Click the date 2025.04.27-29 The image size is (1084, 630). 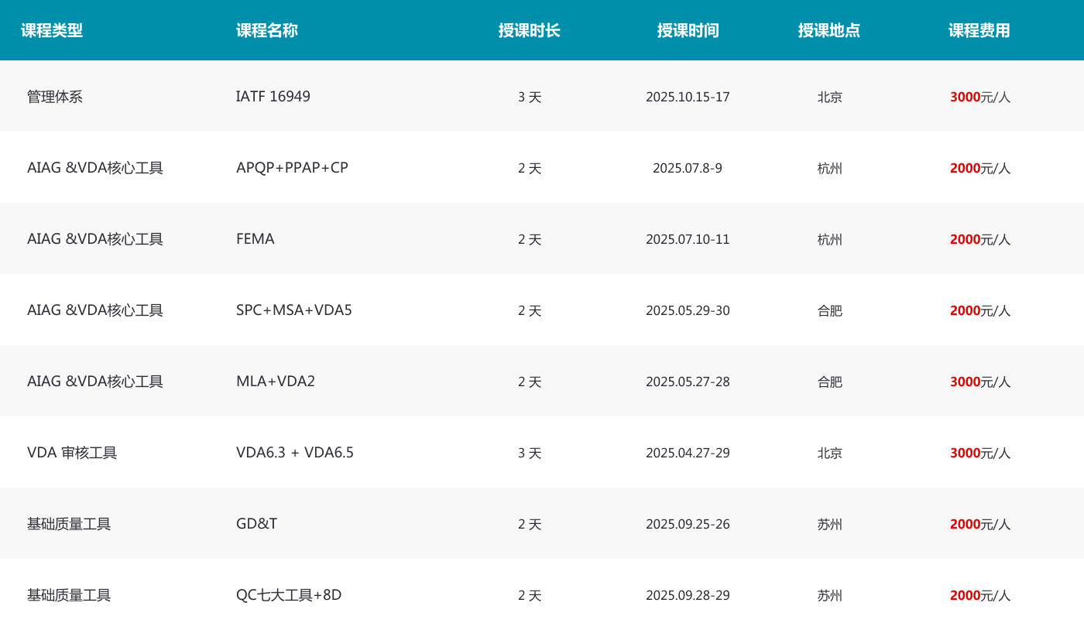[x=688, y=454]
